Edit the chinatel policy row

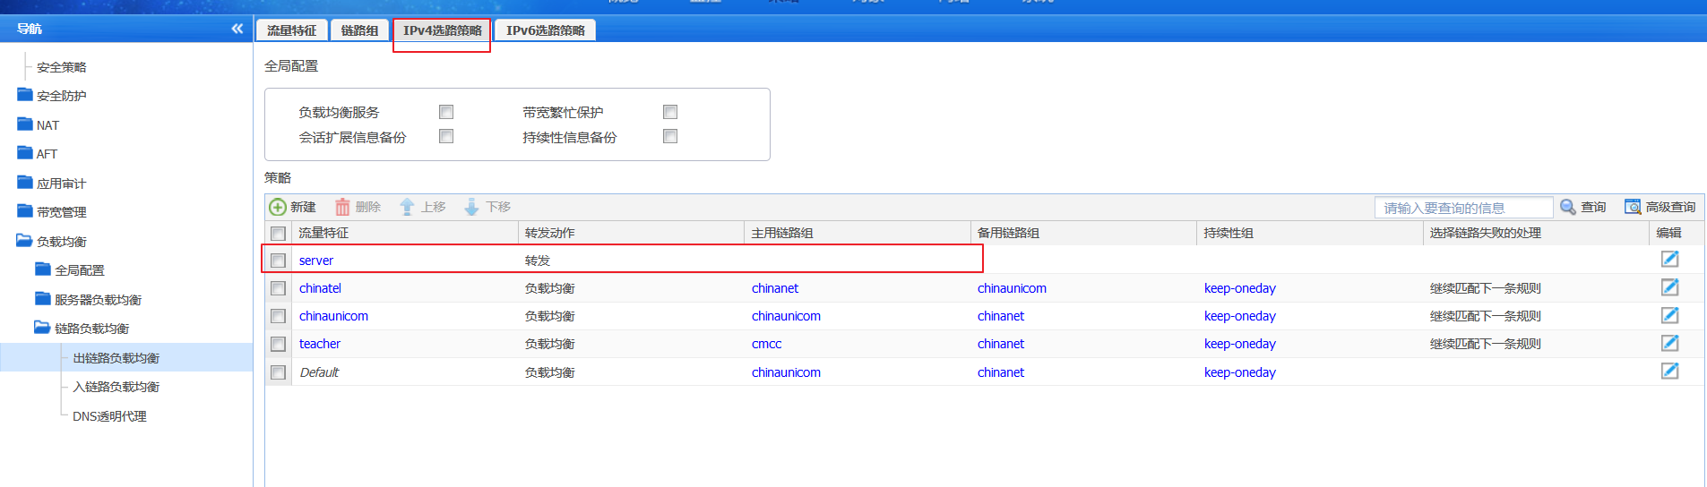click(x=1669, y=287)
